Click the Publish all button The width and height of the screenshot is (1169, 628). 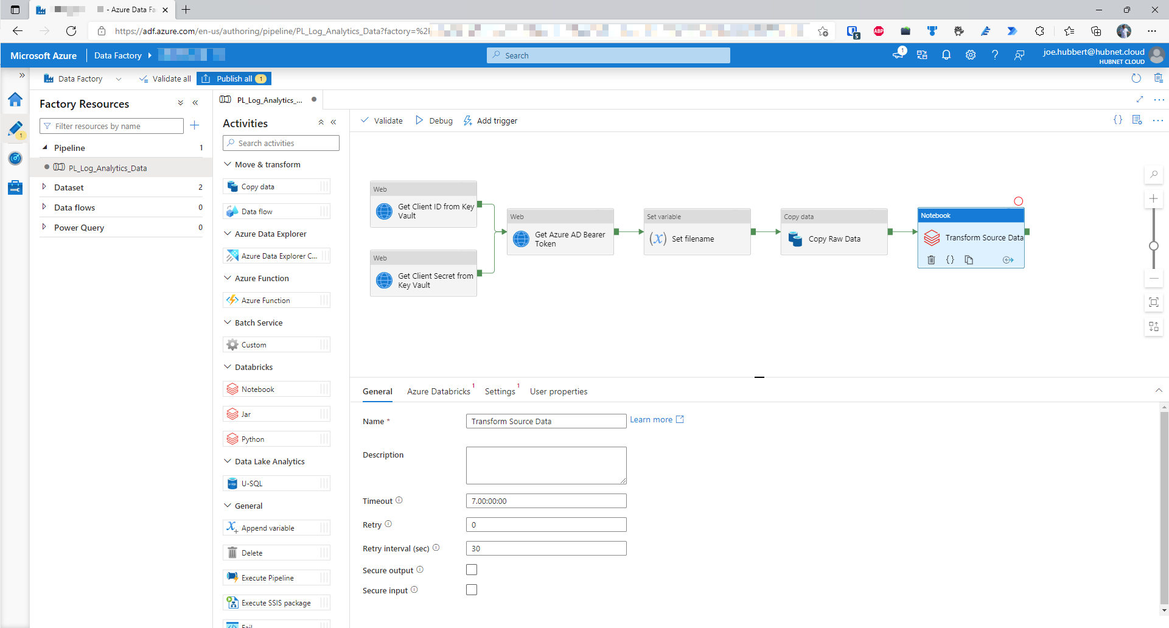(x=234, y=78)
